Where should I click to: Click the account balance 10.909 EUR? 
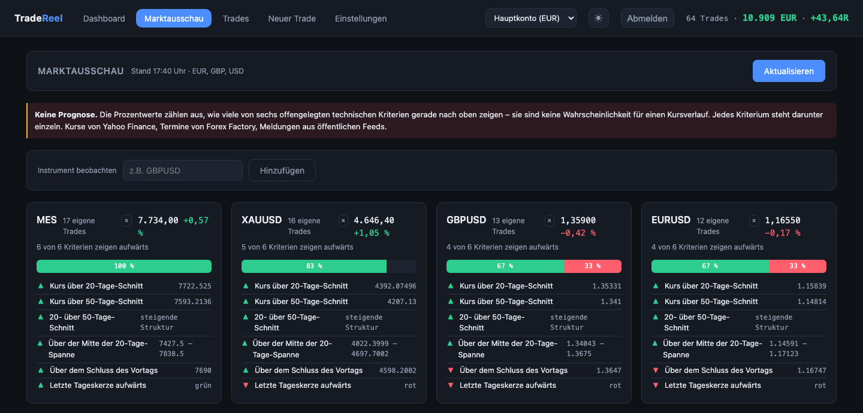pyautogui.click(x=770, y=18)
